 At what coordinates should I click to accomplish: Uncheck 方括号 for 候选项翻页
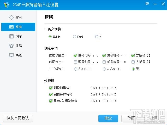click(x=133, y=55)
